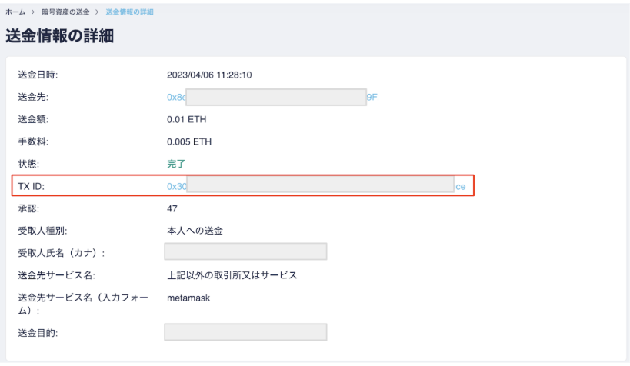This screenshot has height=366, width=630.
Task: Click the 送金額 value 0.01 ETH
Action: [x=186, y=120]
